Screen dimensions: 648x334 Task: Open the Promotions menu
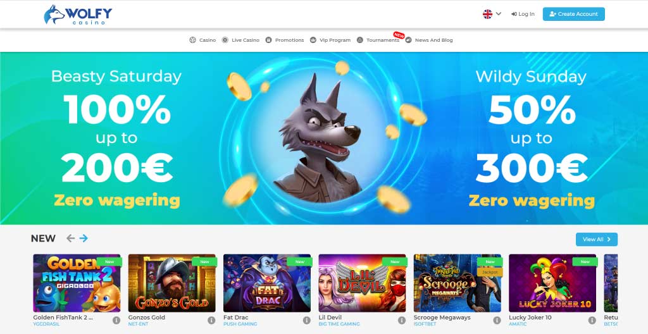[285, 40]
